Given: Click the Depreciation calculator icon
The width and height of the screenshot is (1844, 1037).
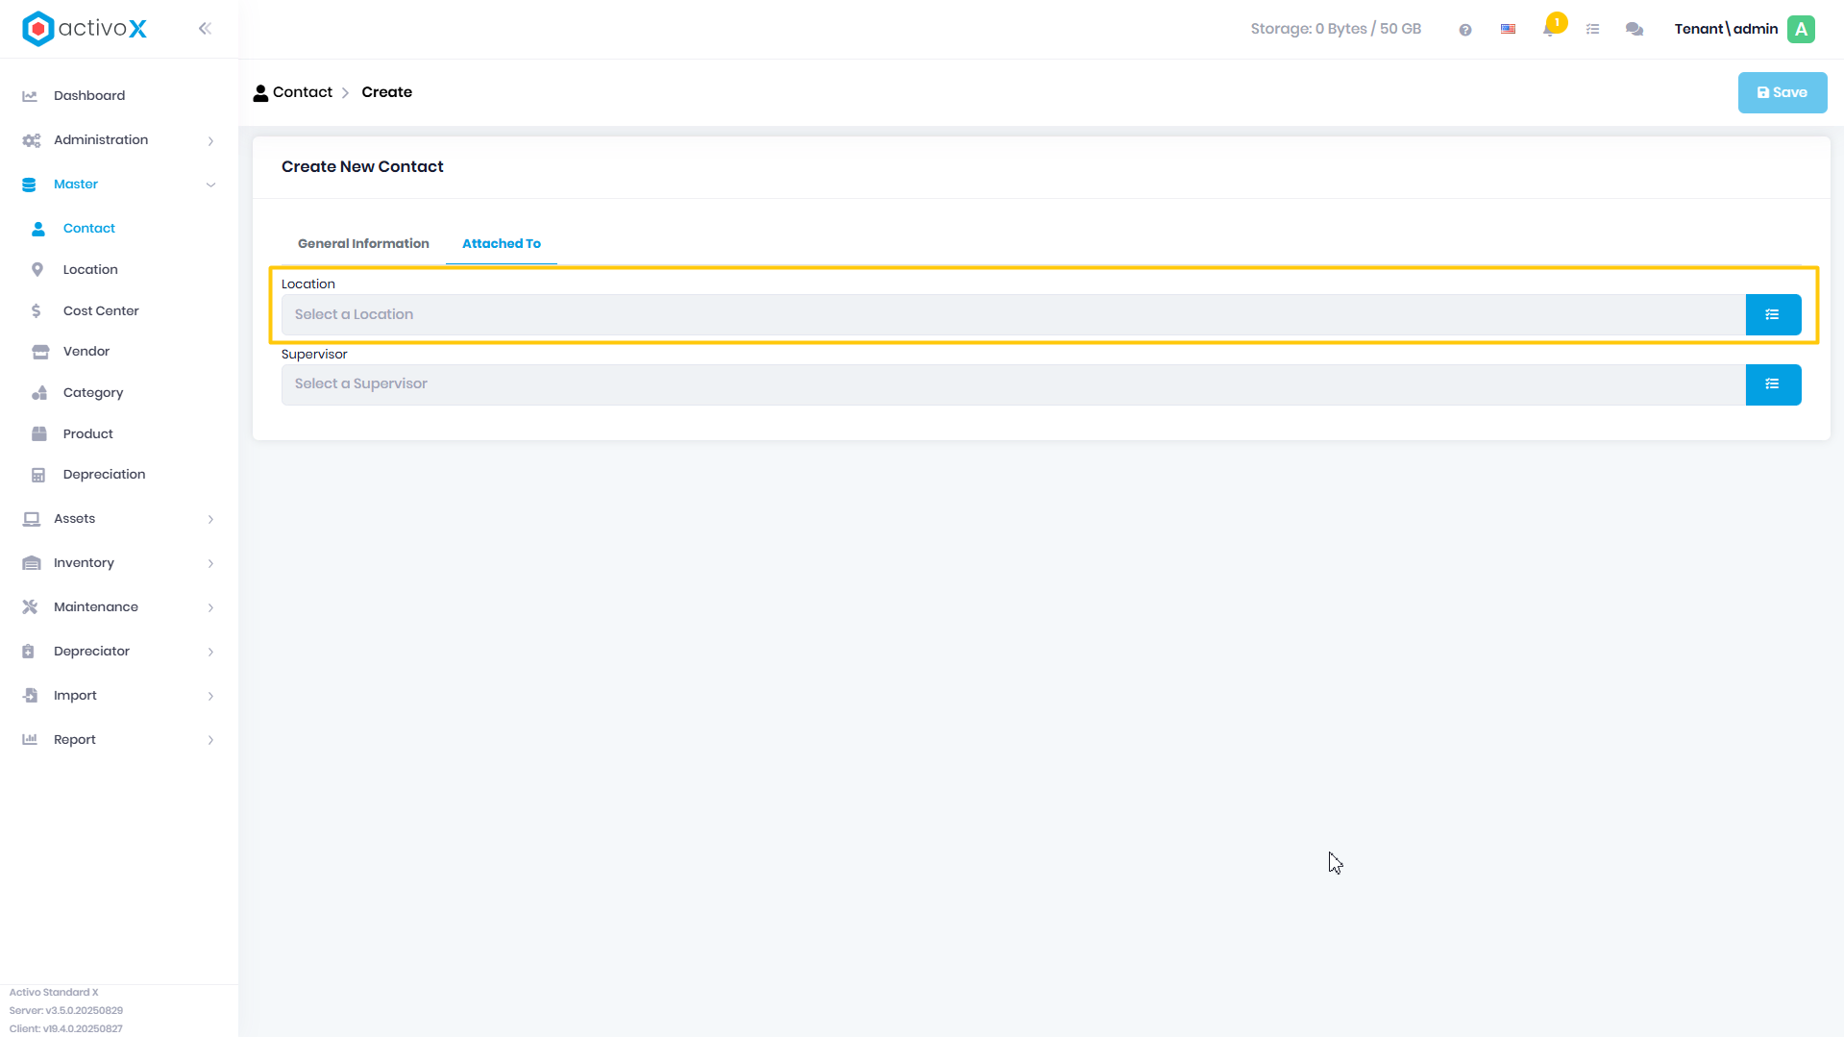Looking at the screenshot, I should [x=38, y=475].
